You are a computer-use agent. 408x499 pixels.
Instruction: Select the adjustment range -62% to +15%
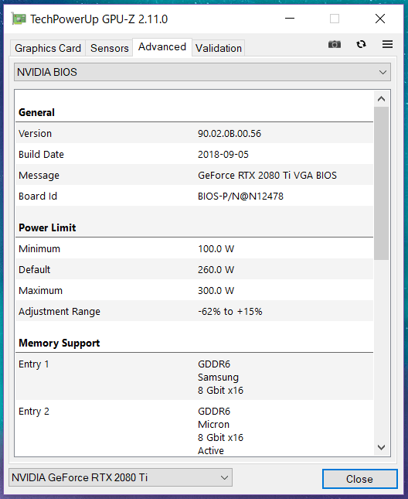click(229, 311)
